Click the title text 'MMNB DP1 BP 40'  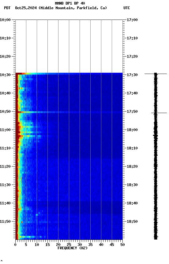tap(70, 3)
